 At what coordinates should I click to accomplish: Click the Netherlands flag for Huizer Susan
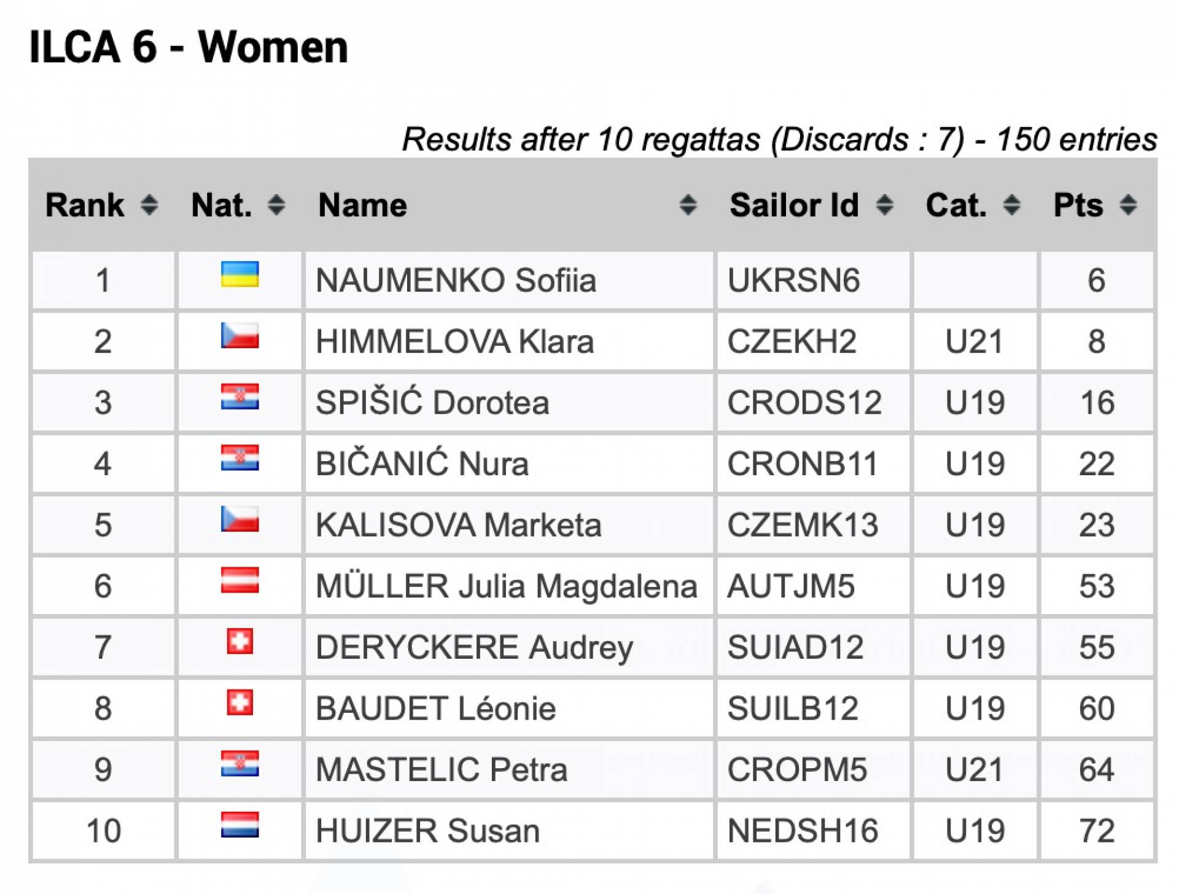point(239,825)
